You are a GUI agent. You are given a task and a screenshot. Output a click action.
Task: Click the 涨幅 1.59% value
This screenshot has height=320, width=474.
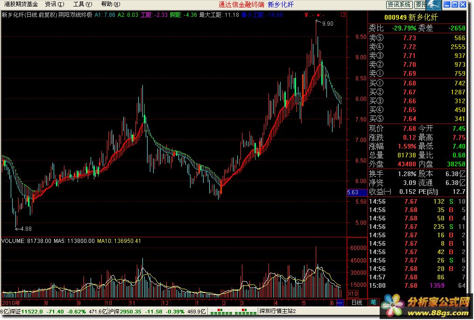[407, 146]
